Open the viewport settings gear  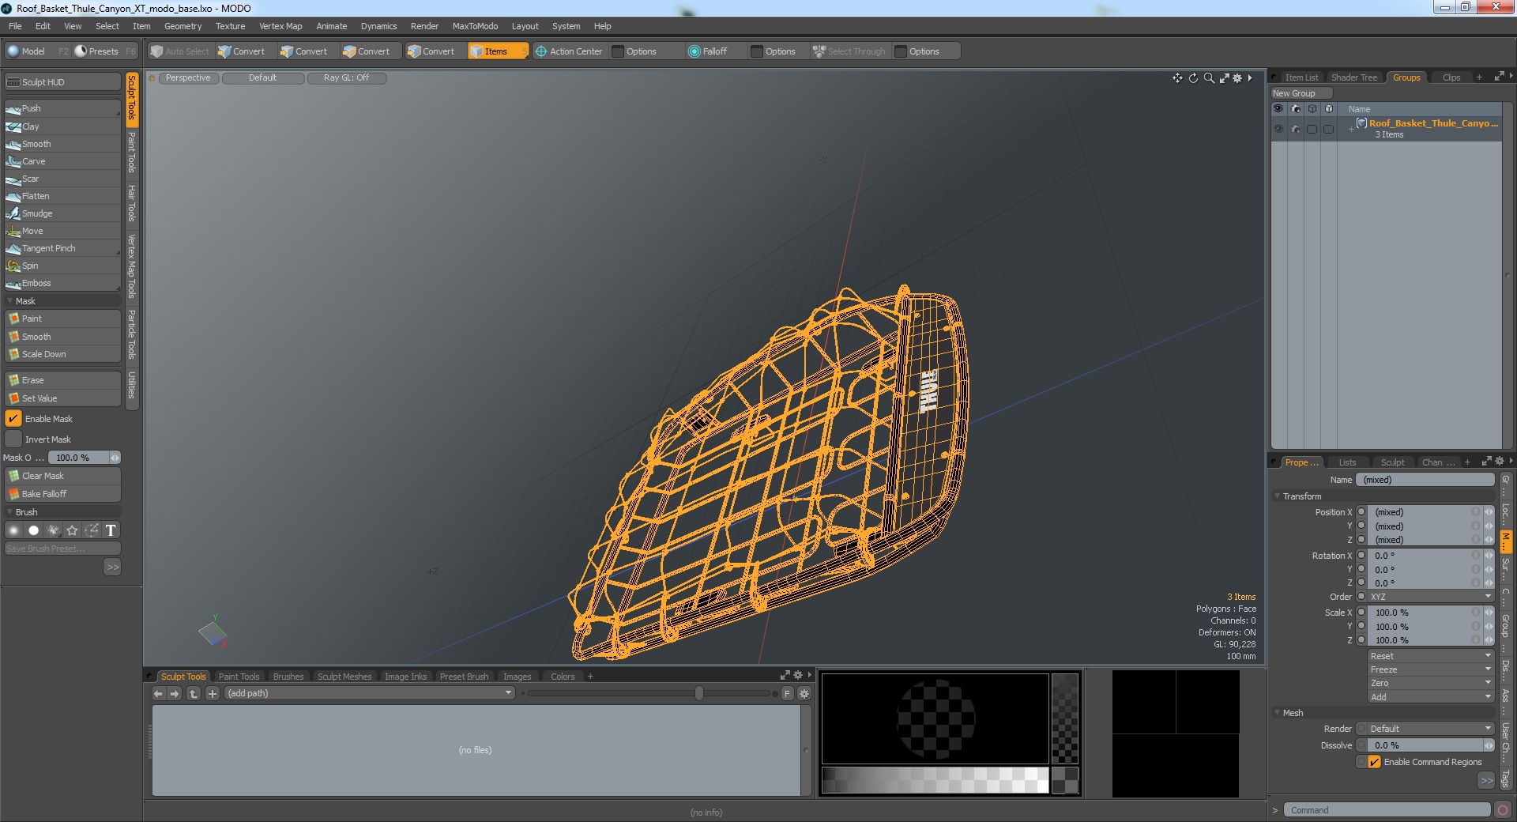point(1237,78)
